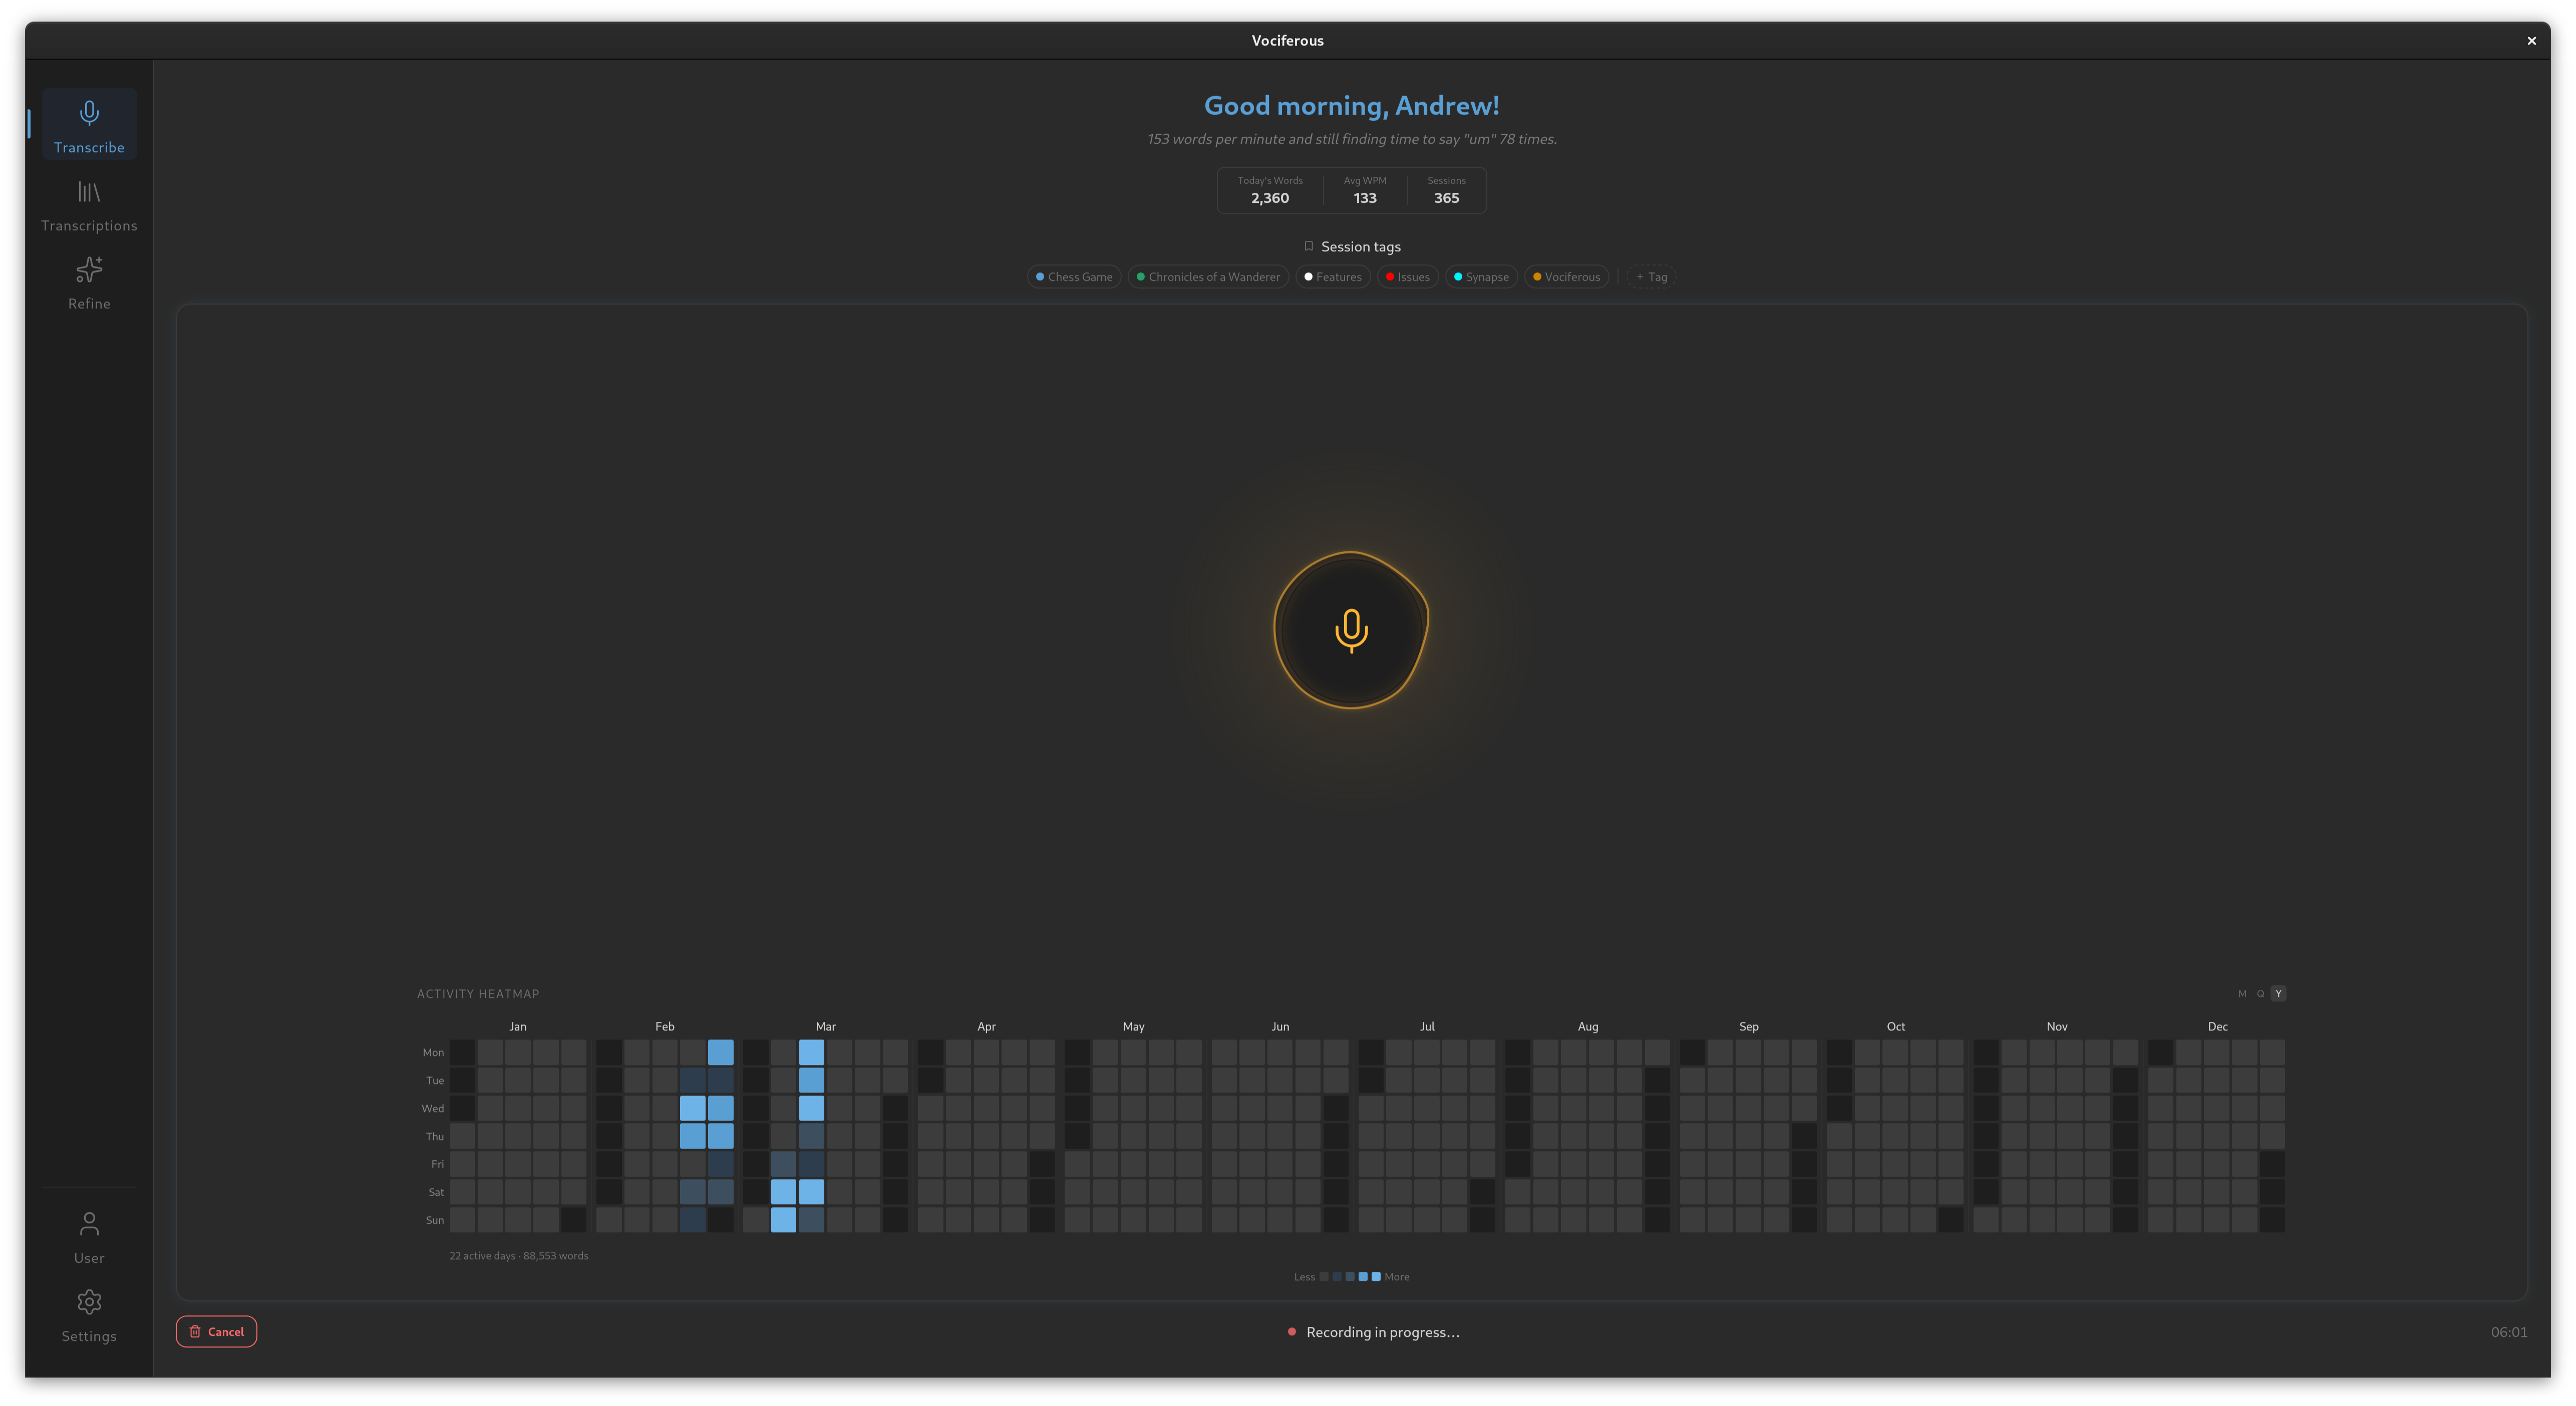Enable the Synapse session tag
This screenshot has height=1406, width=2576.
1481,277
